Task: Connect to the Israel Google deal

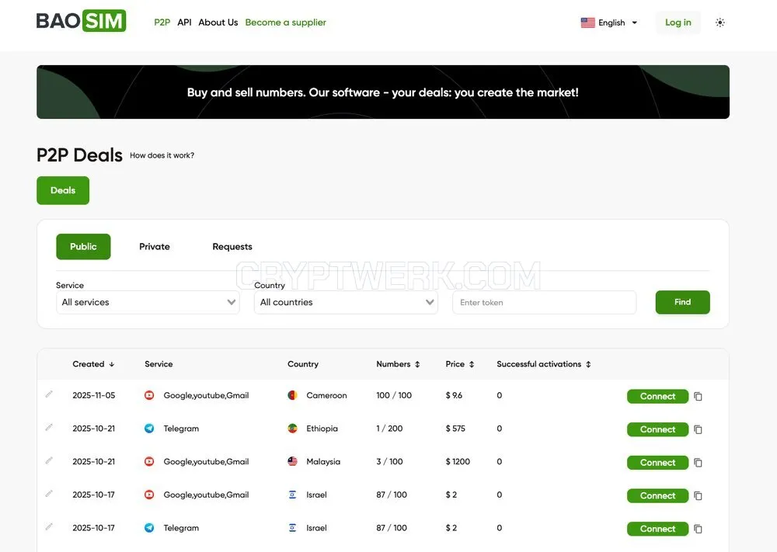Action: tap(657, 496)
